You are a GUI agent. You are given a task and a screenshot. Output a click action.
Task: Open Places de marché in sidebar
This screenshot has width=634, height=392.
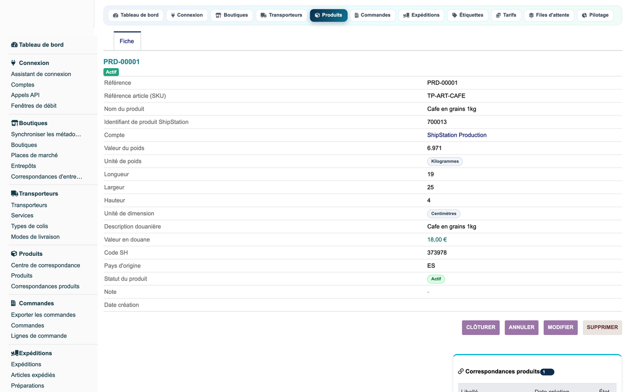pos(34,156)
